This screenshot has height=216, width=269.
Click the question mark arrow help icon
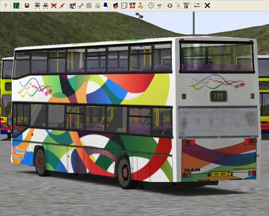[141, 6]
